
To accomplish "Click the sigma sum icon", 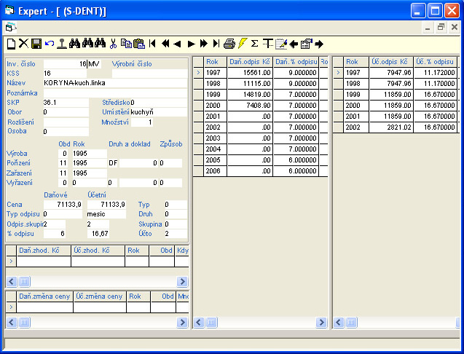I will (255, 44).
